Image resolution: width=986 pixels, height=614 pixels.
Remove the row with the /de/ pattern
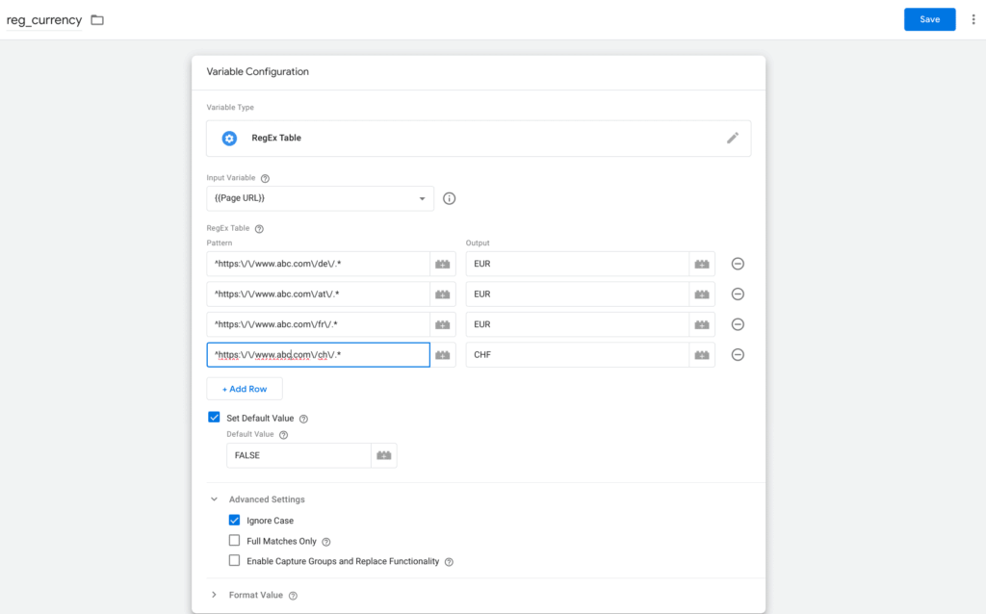tap(738, 264)
